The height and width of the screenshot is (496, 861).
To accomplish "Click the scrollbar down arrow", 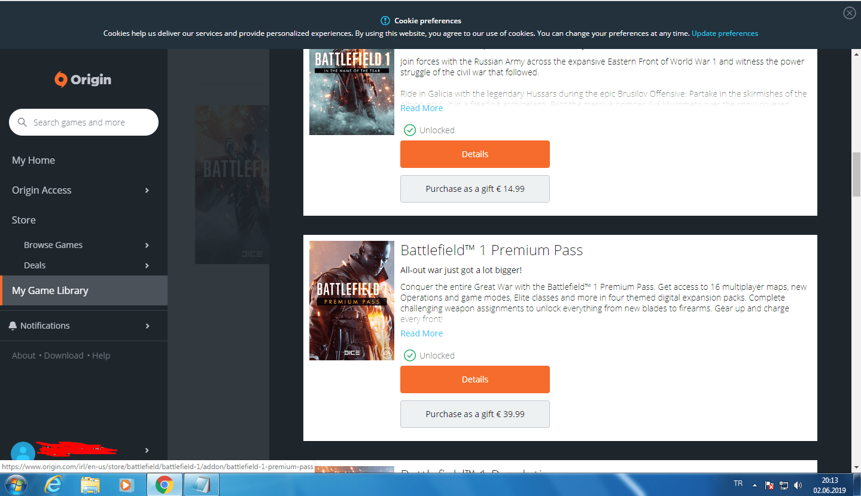I will (x=856, y=467).
